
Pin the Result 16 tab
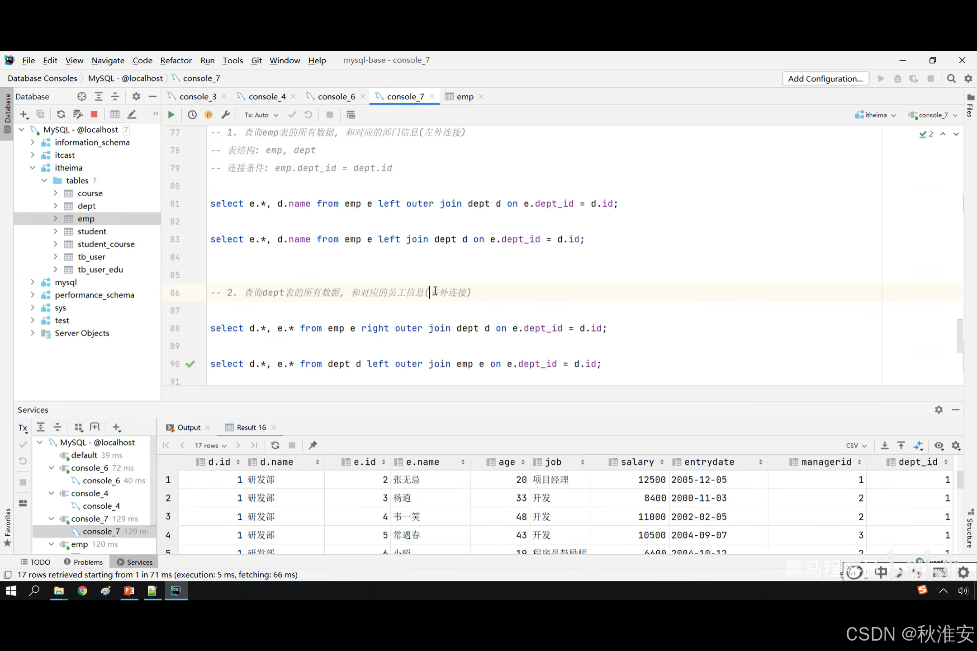313,445
